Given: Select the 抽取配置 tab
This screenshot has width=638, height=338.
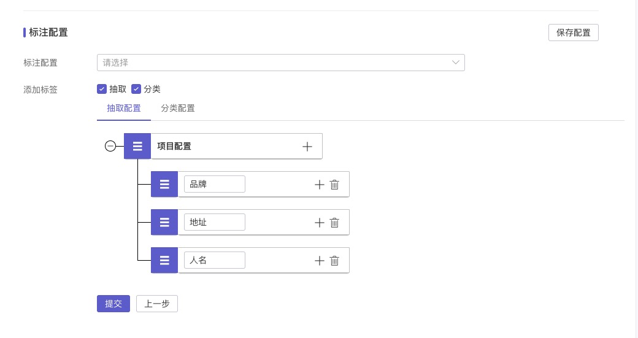Looking at the screenshot, I should [124, 109].
